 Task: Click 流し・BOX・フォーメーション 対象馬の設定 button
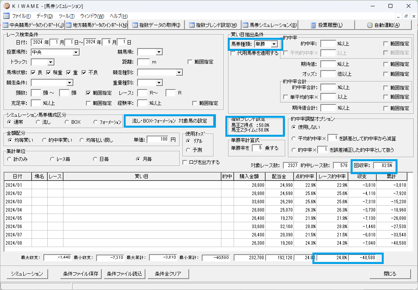coord(169,121)
